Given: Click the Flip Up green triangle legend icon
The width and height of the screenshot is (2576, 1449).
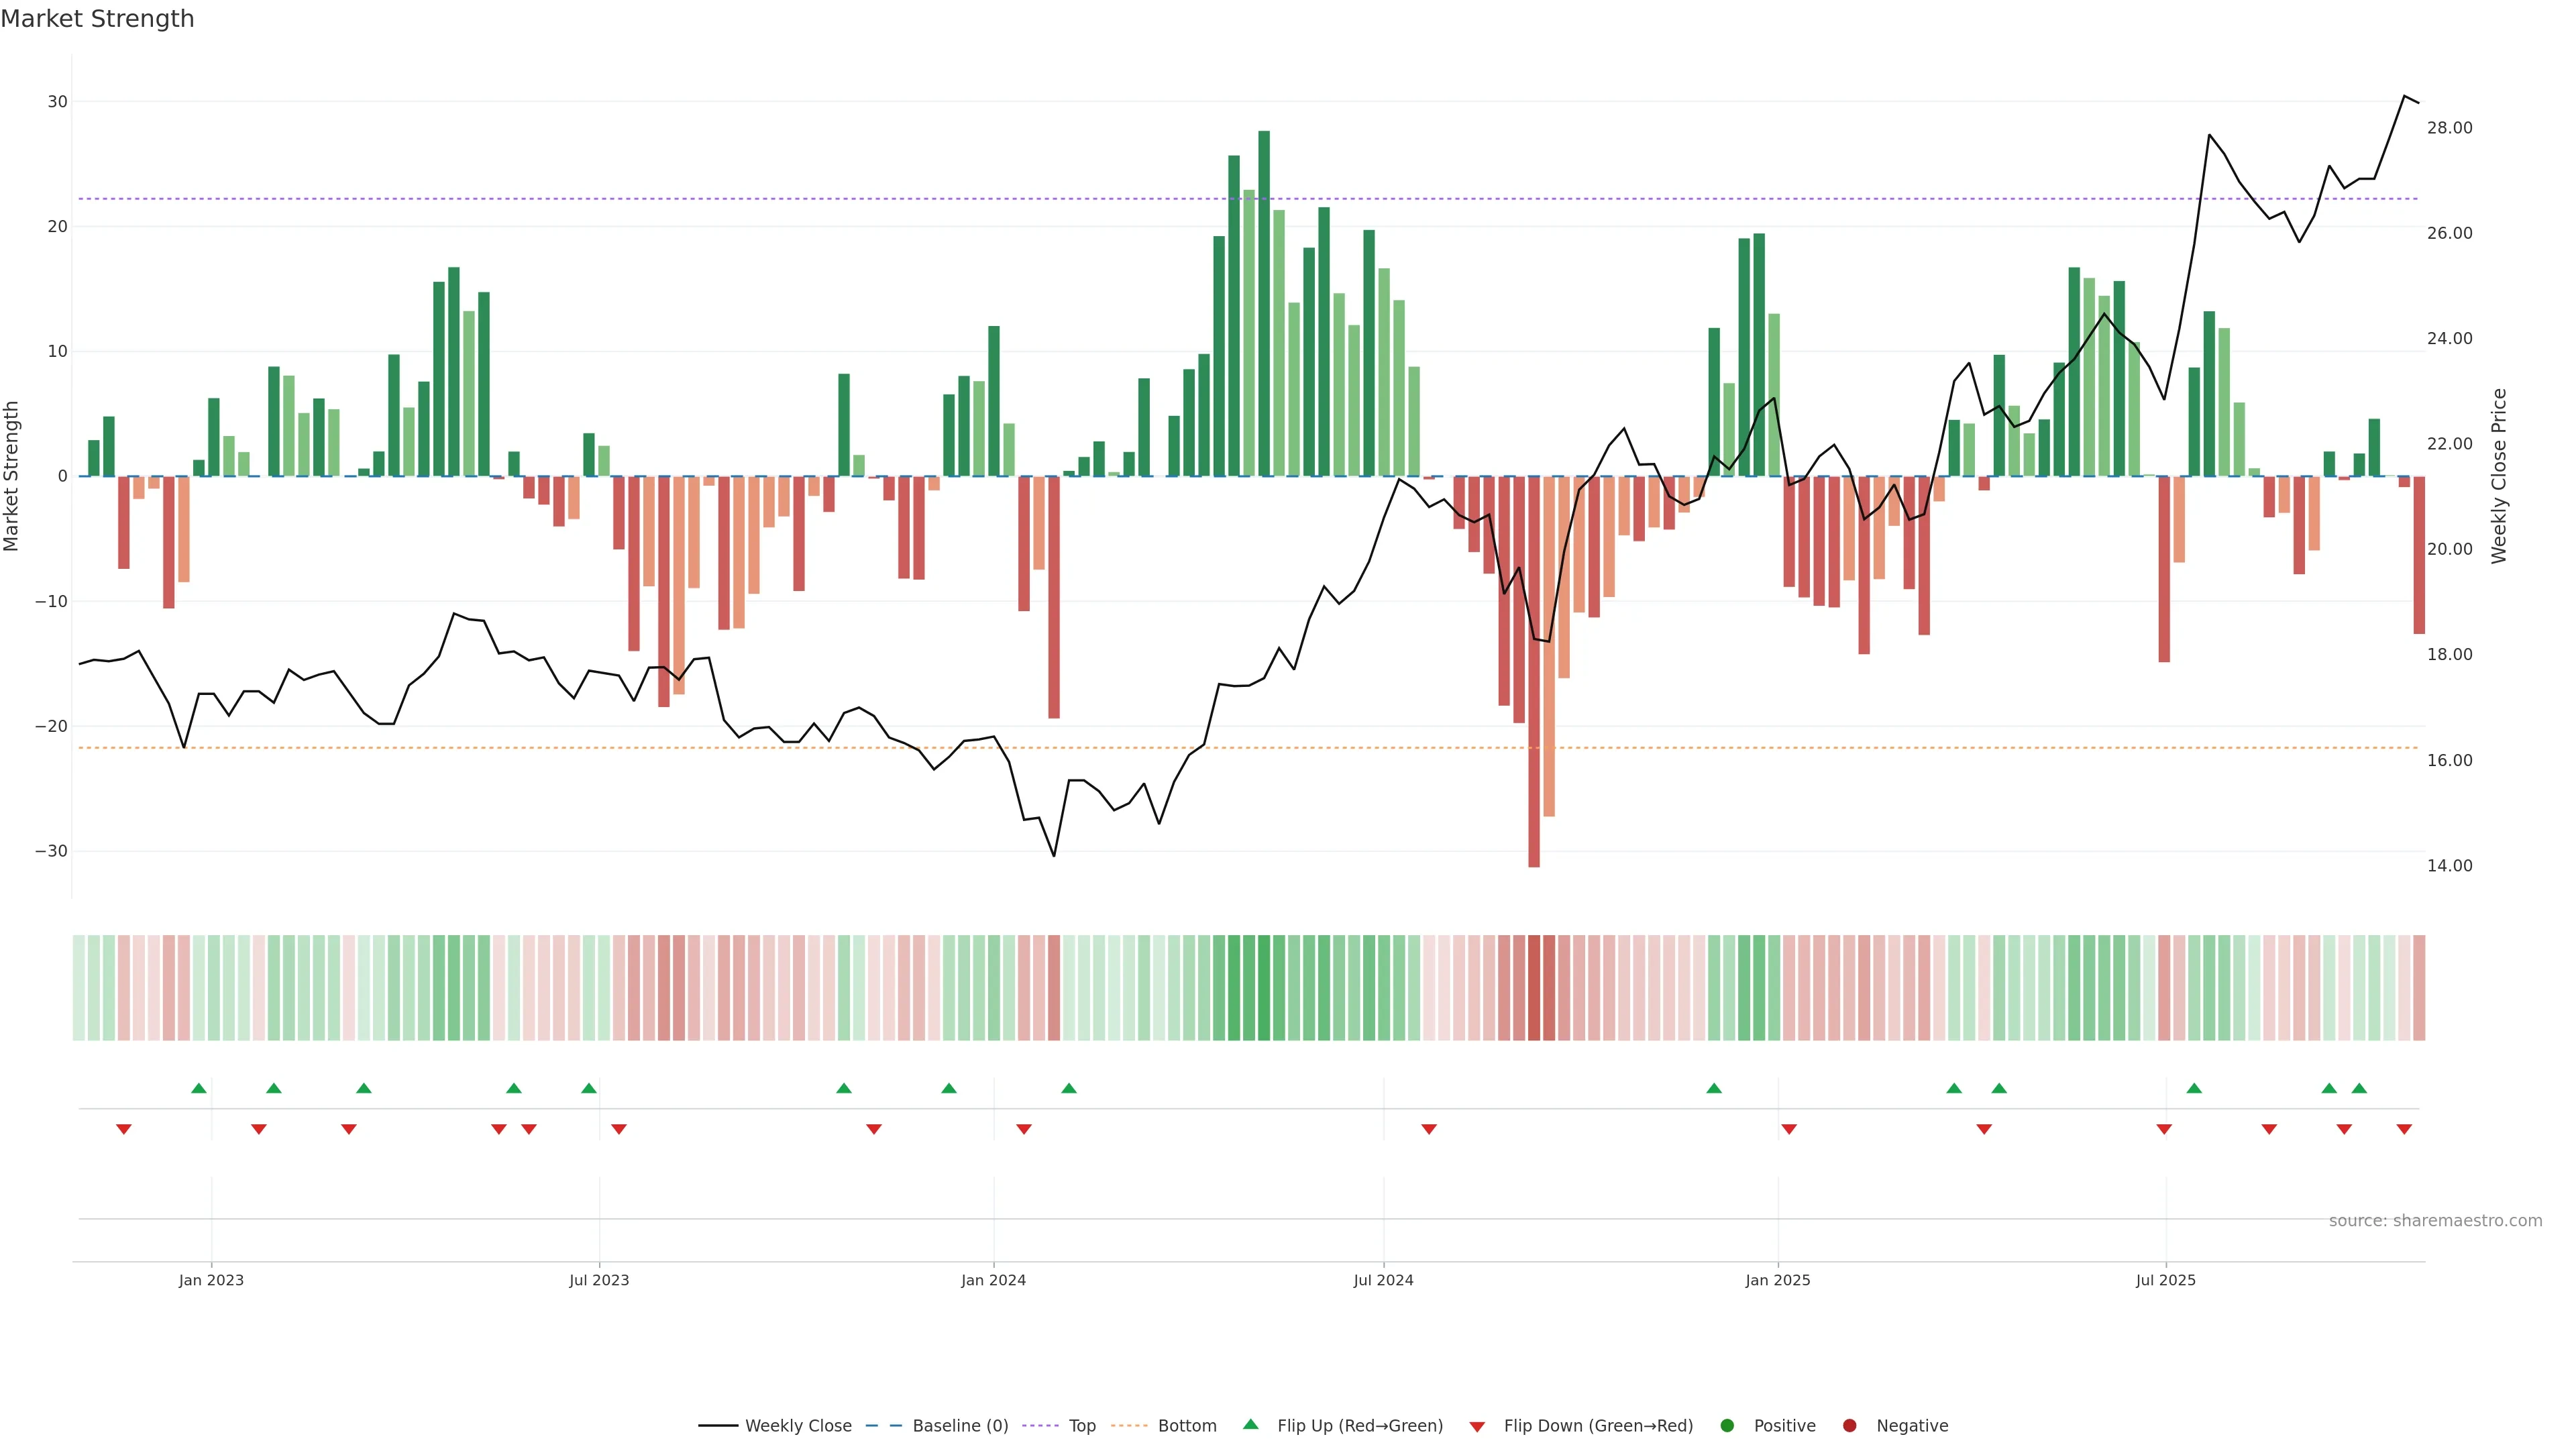Looking at the screenshot, I should (x=1250, y=1424).
